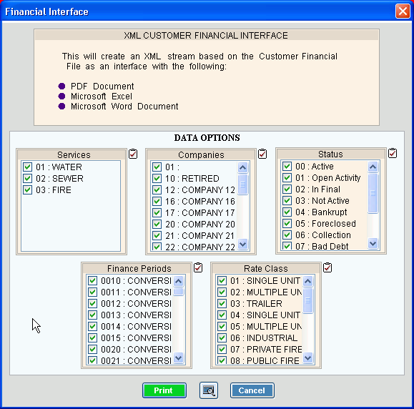414x409 pixels.
Task: Click the Status list scrollbar thumb
Action: tap(373, 193)
